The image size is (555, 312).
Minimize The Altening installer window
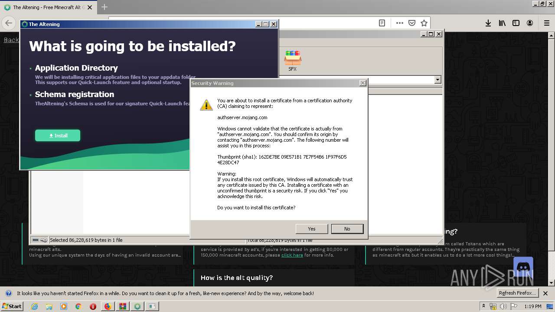[258, 24]
